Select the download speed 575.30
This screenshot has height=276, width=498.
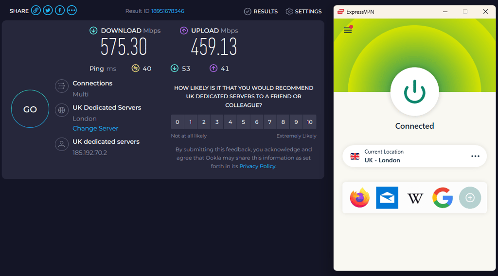(124, 47)
